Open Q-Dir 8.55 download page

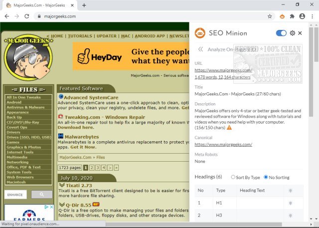(x=79, y=205)
